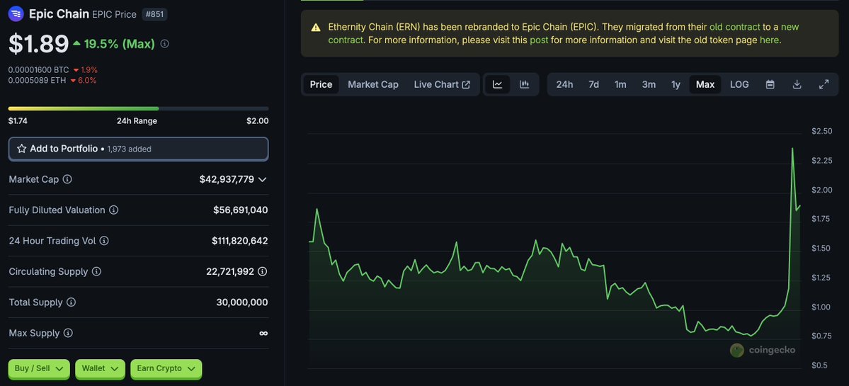Click the $1.89 price value
849x386 pixels.
point(38,44)
